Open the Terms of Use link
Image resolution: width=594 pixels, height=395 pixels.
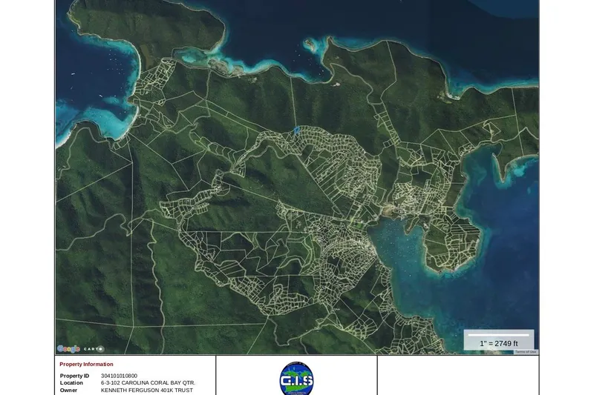click(526, 352)
